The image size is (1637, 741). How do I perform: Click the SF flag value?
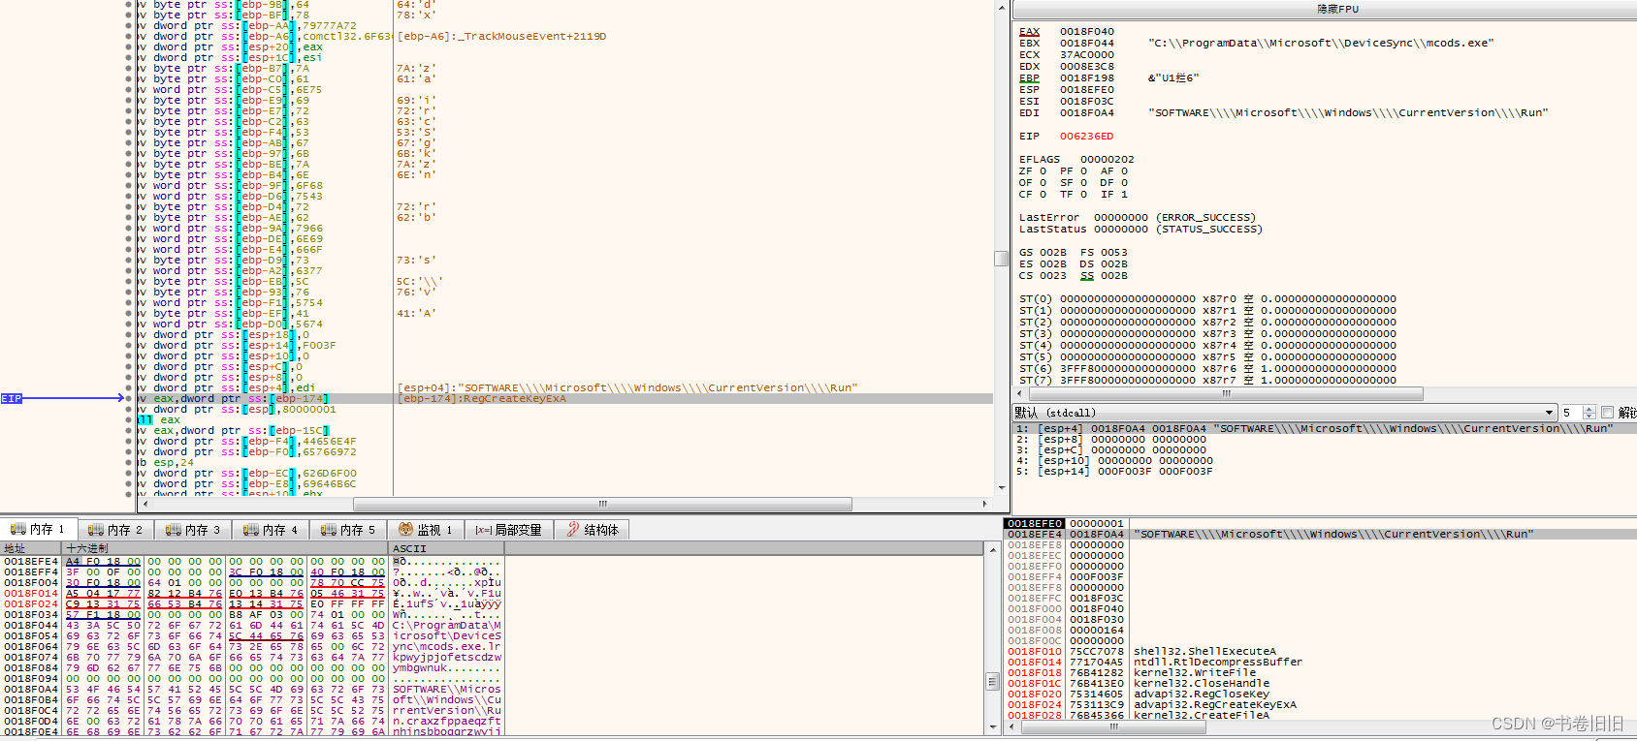pyautogui.click(x=1084, y=183)
